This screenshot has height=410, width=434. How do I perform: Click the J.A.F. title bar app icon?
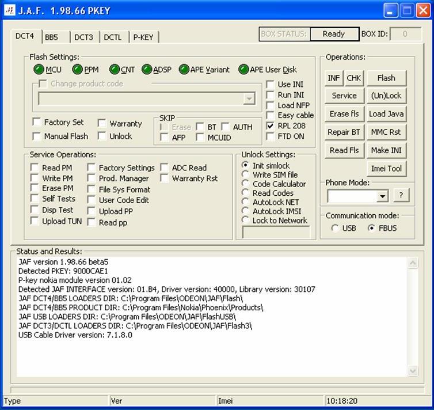coord(9,10)
